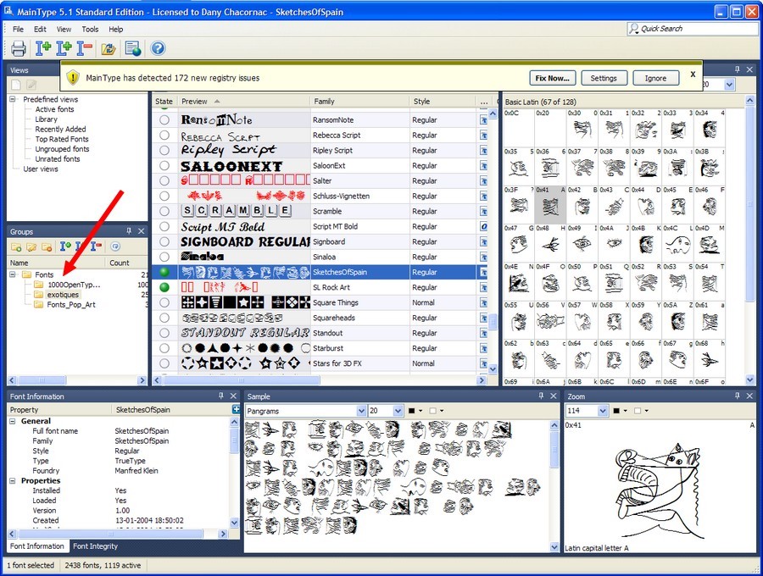Open the Tools menu

[90, 29]
